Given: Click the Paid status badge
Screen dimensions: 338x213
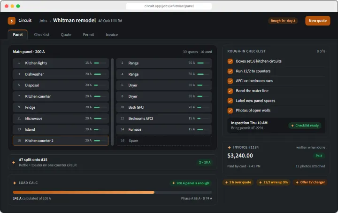Looking at the screenshot, I should [x=319, y=156].
